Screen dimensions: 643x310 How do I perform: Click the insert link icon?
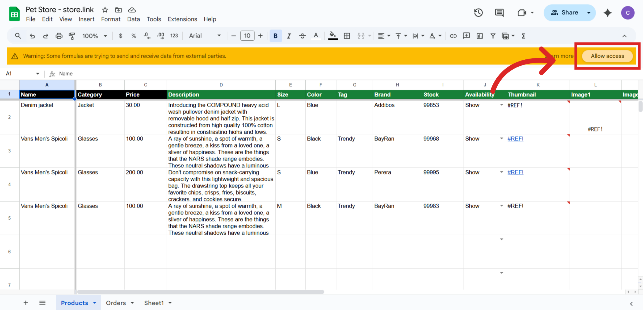453,36
